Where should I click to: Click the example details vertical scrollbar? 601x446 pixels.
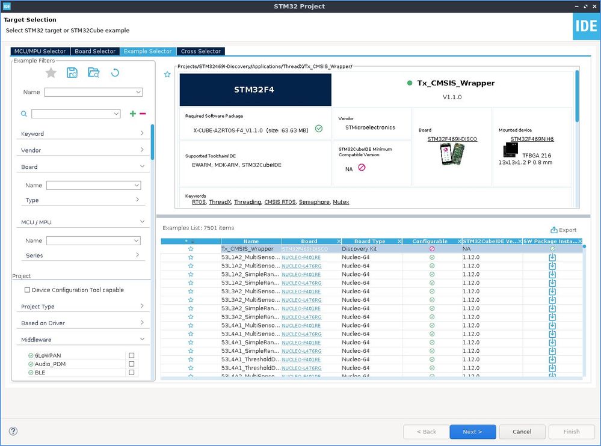(577, 96)
